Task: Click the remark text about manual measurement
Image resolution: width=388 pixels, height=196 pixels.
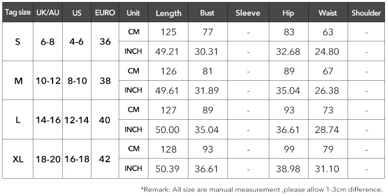Action: coord(262,189)
